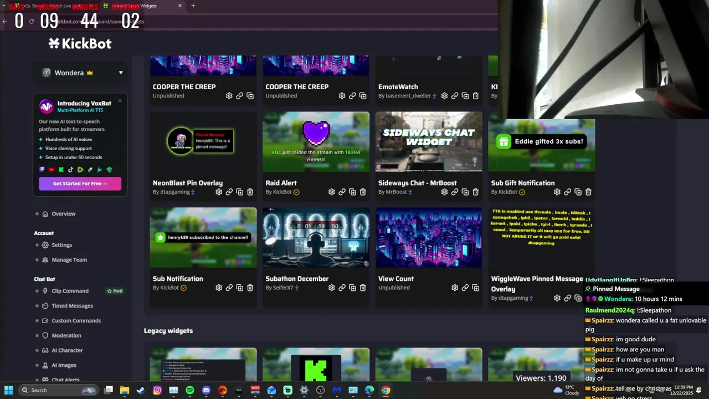Screen dimensions: 709x399
Task: Duplicate the Subathon December widget
Action: tap(352, 288)
